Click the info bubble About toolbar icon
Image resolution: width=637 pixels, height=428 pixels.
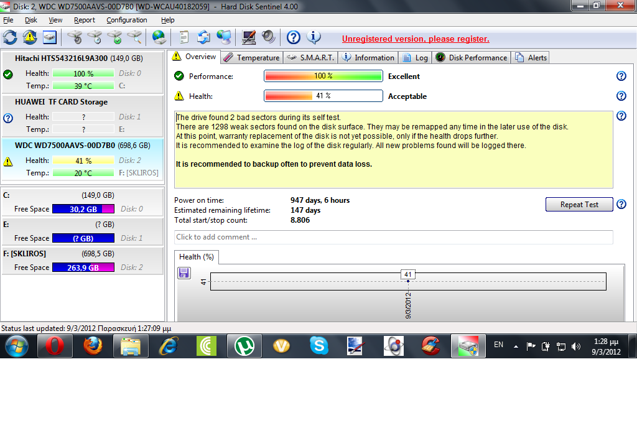pos(314,37)
